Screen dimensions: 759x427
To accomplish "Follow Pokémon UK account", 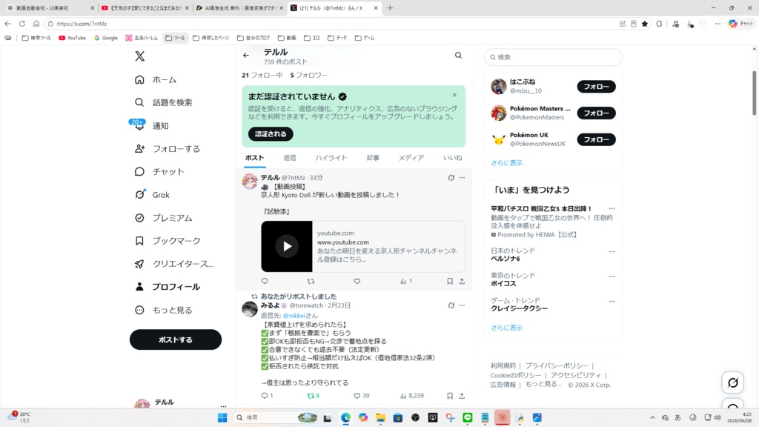I will tap(596, 139).
